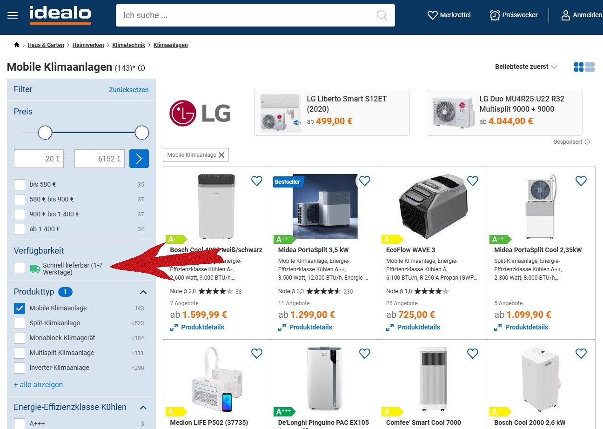Click the maximum price input '6152 €'

(x=100, y=159)
